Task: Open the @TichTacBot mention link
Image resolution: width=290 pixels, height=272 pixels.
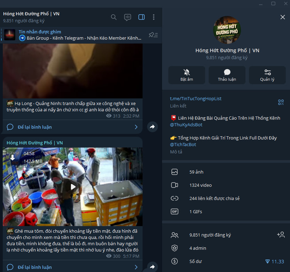Action: (x=183, y=144)
